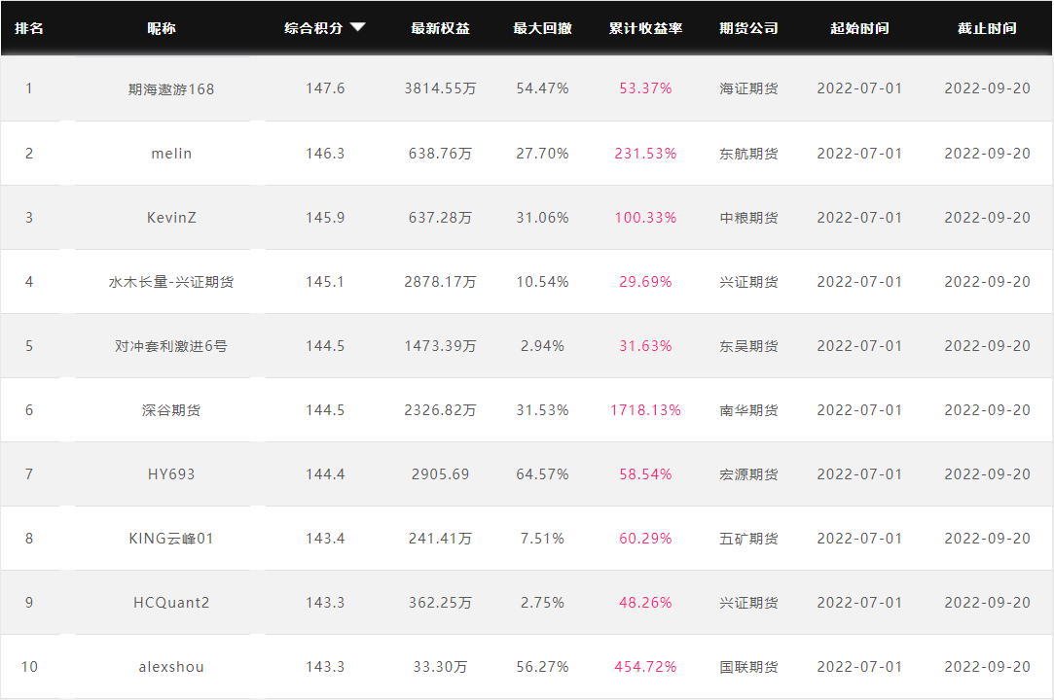Select company 东吴期货
1054x700 pixels.
[748, 346]
